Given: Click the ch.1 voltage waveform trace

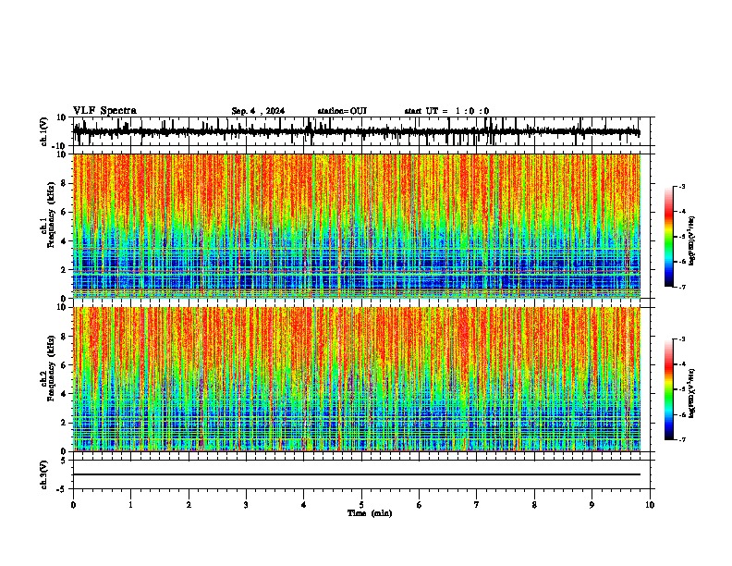Looking at the screenshot, I should click(357, 132).
